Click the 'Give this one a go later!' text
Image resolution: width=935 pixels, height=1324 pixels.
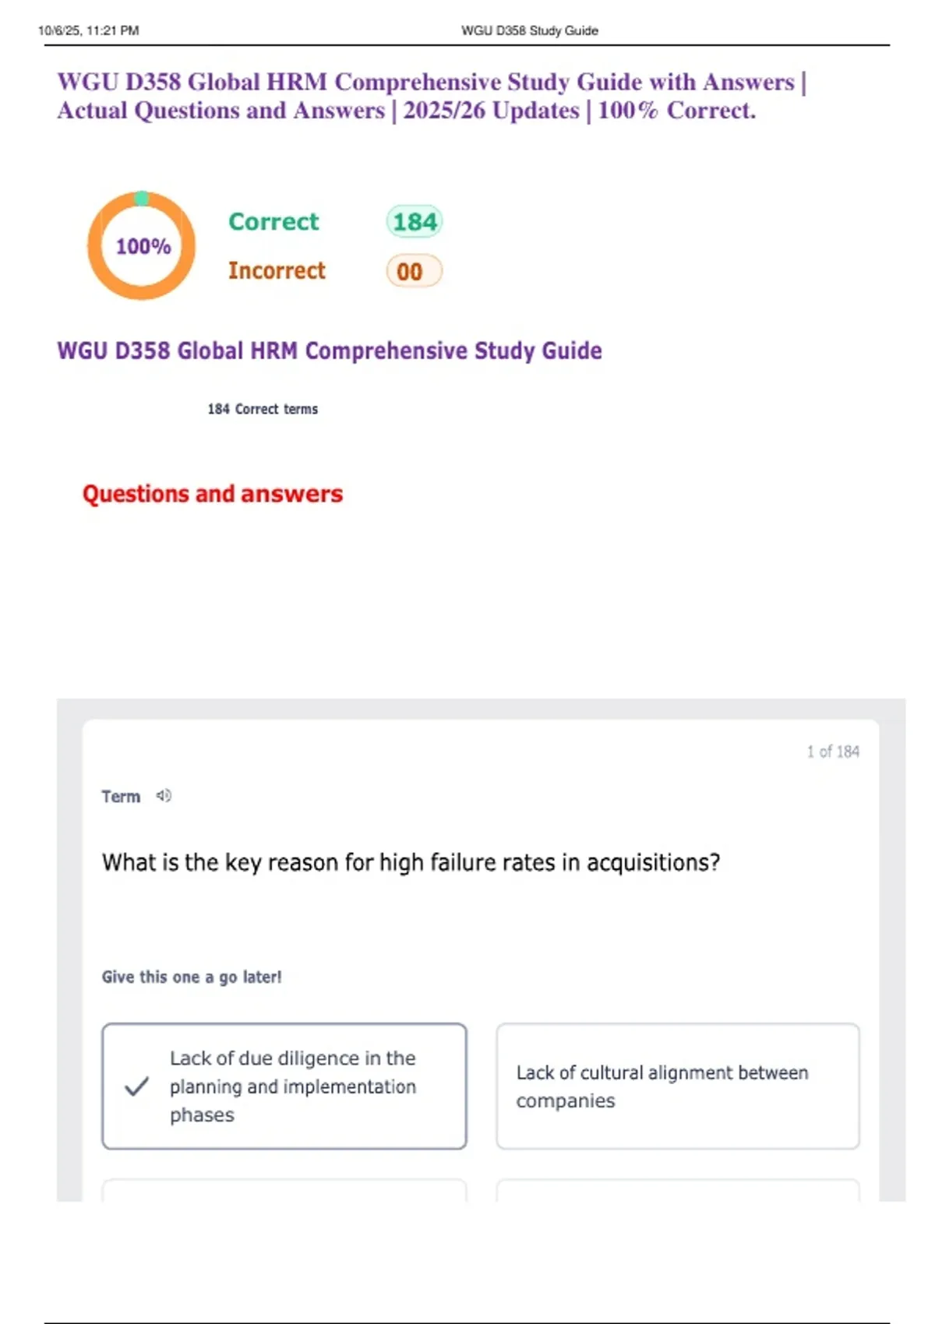pos(192,977)
